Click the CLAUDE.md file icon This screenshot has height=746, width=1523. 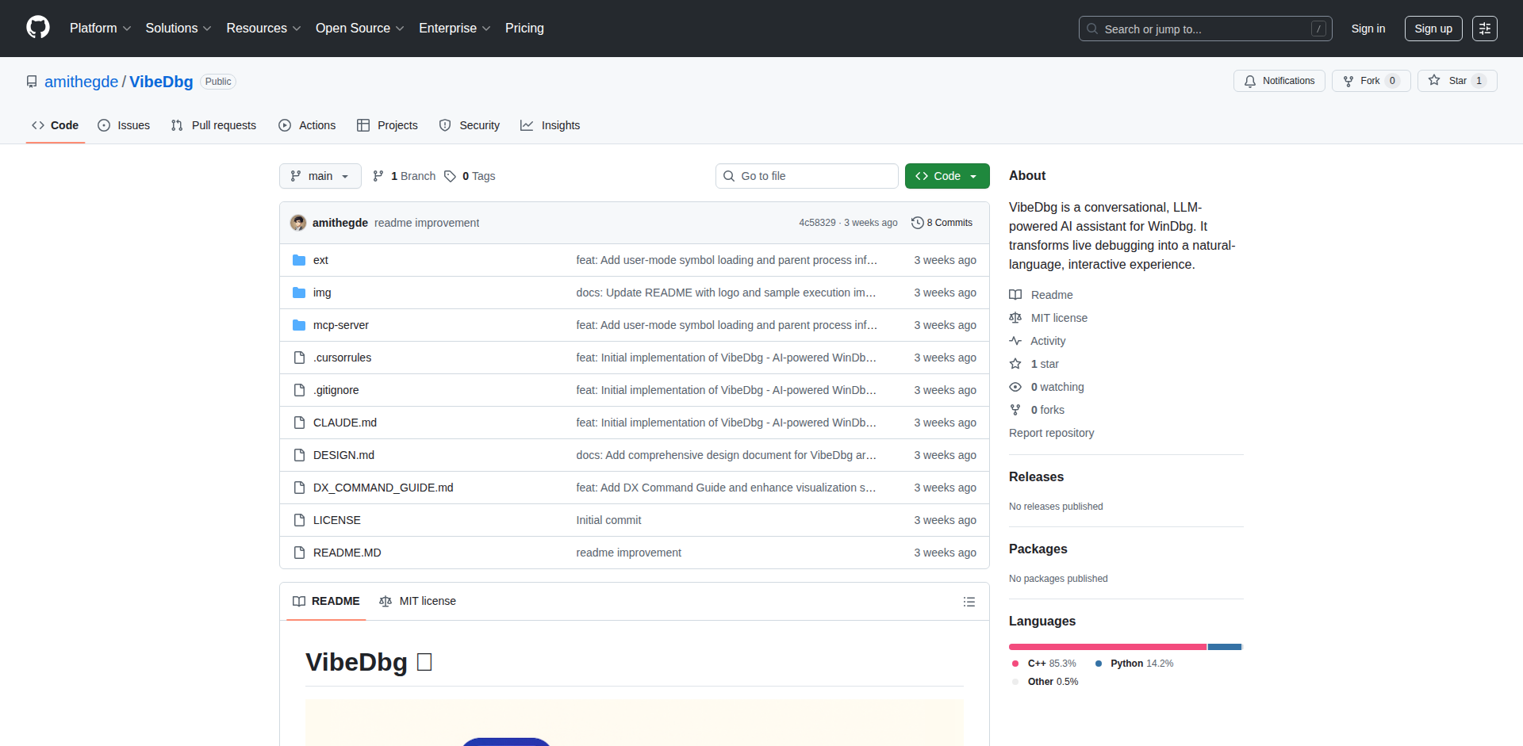pos(299,423)
